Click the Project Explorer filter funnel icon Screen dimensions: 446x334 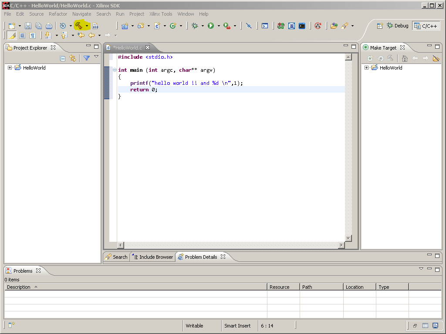click(x=87, y=58)
